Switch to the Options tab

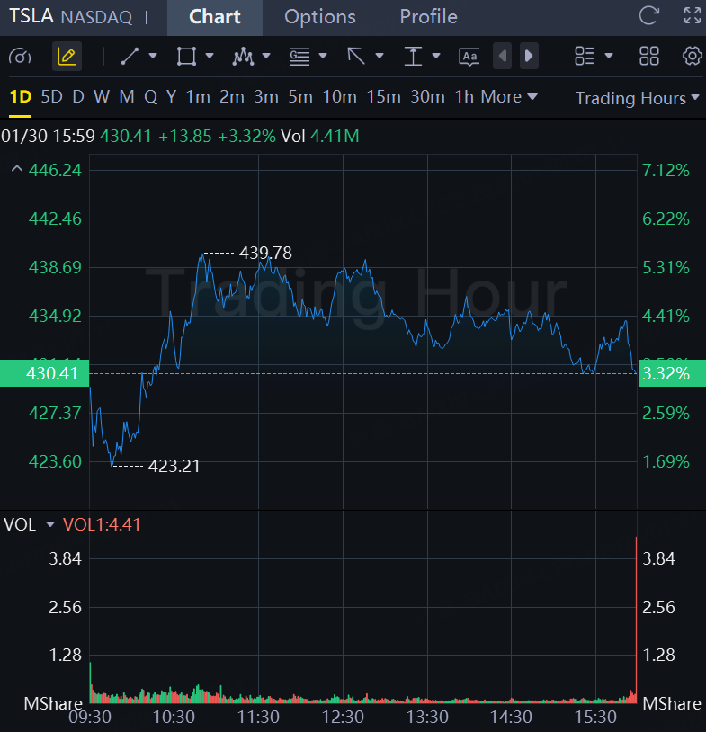click(320, 17)
